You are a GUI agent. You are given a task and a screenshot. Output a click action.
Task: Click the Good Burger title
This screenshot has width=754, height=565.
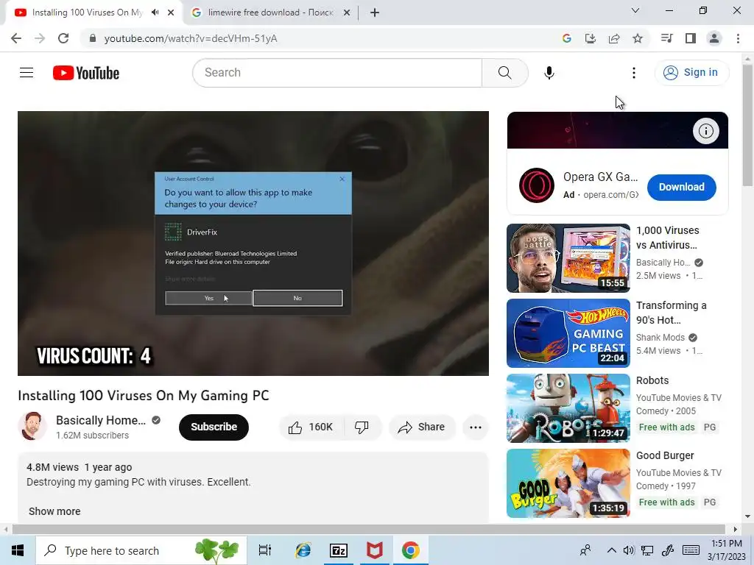point(665,455)
